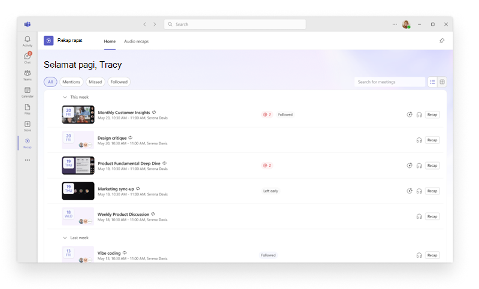Switch to the Home tab
Image resolution: width=479 pixels, height=289 pixels.
tap(110, 41)
